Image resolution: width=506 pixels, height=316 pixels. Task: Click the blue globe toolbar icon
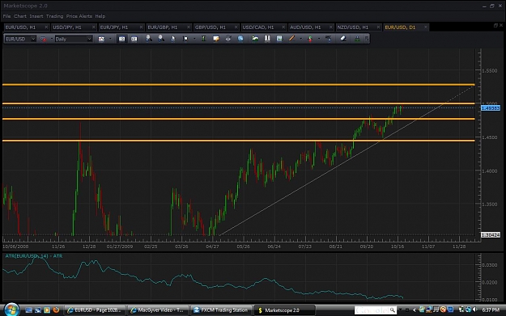[x=240, y=39]
